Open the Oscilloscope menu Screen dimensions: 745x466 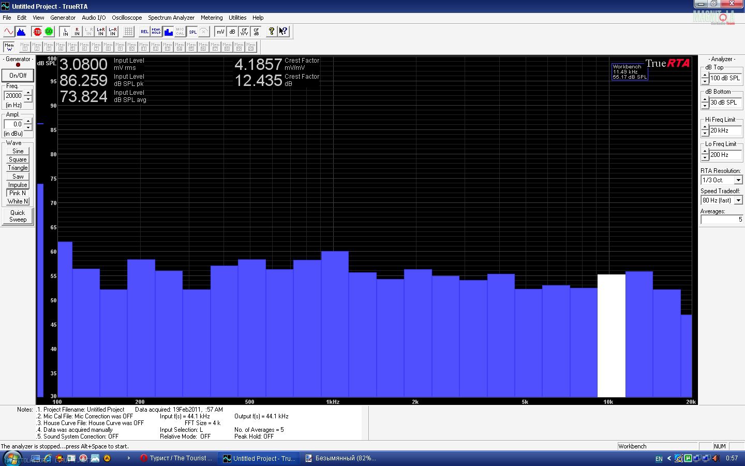click(127, 18)
